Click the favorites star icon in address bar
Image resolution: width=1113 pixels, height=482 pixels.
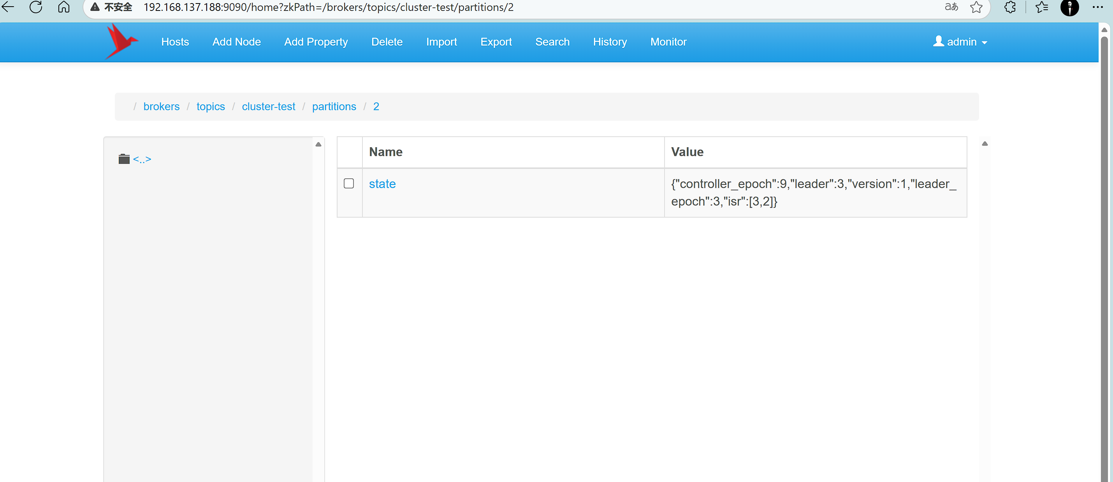tap(976, 7)
